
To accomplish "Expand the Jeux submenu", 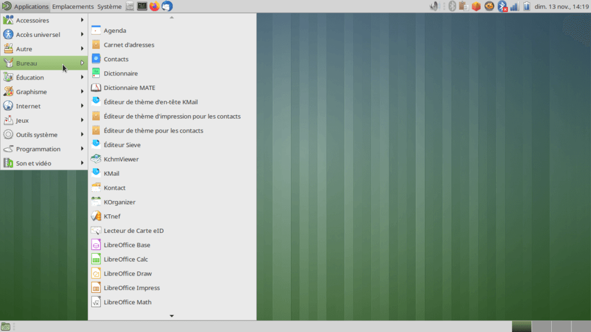I will point(44,120).
